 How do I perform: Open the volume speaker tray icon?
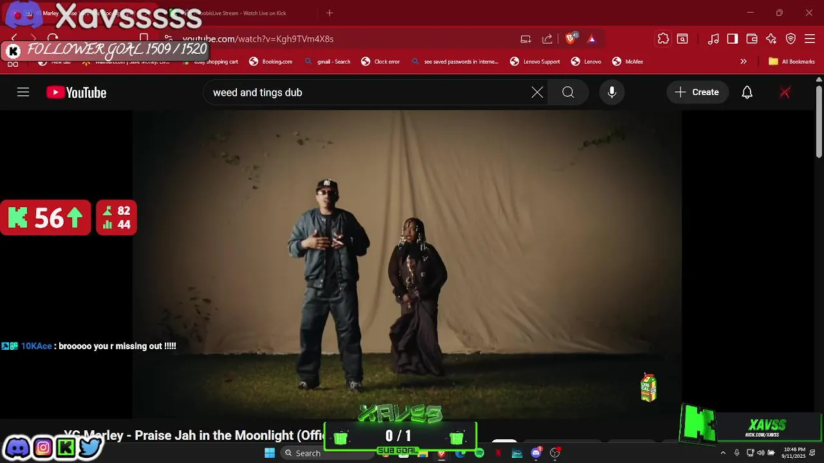pos(761,453)
